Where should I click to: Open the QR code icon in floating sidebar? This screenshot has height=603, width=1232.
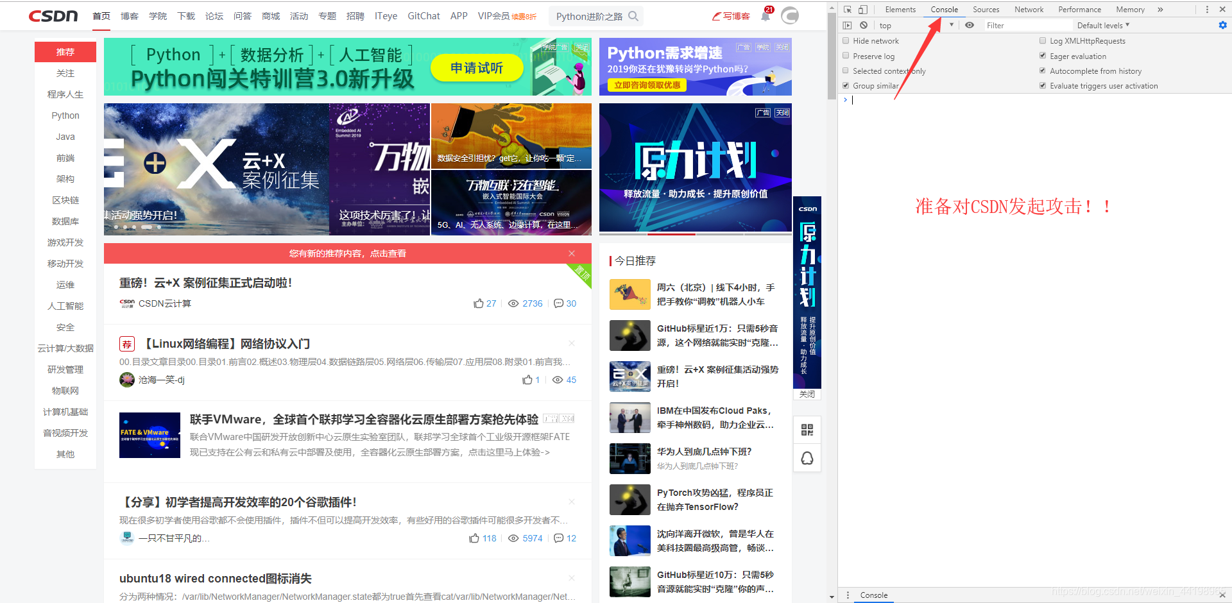pos(807,430)
